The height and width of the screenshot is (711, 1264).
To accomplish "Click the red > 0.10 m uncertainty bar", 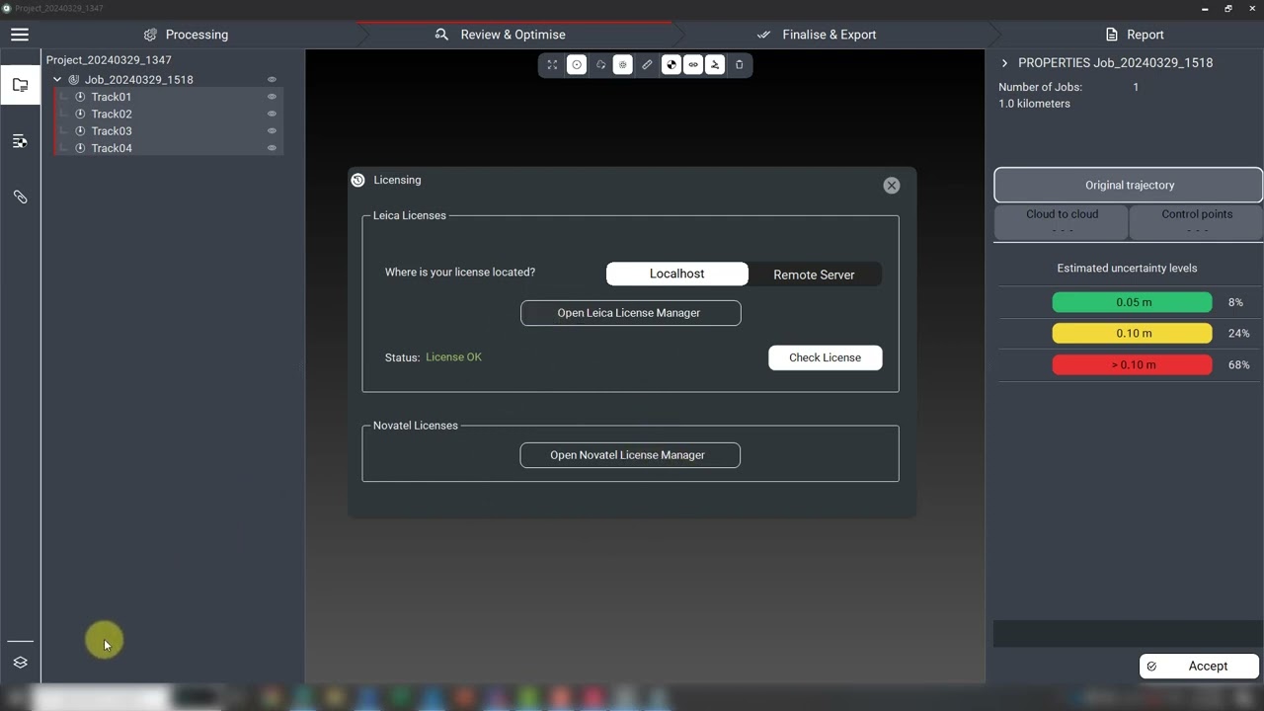I will click(1132, 364).
